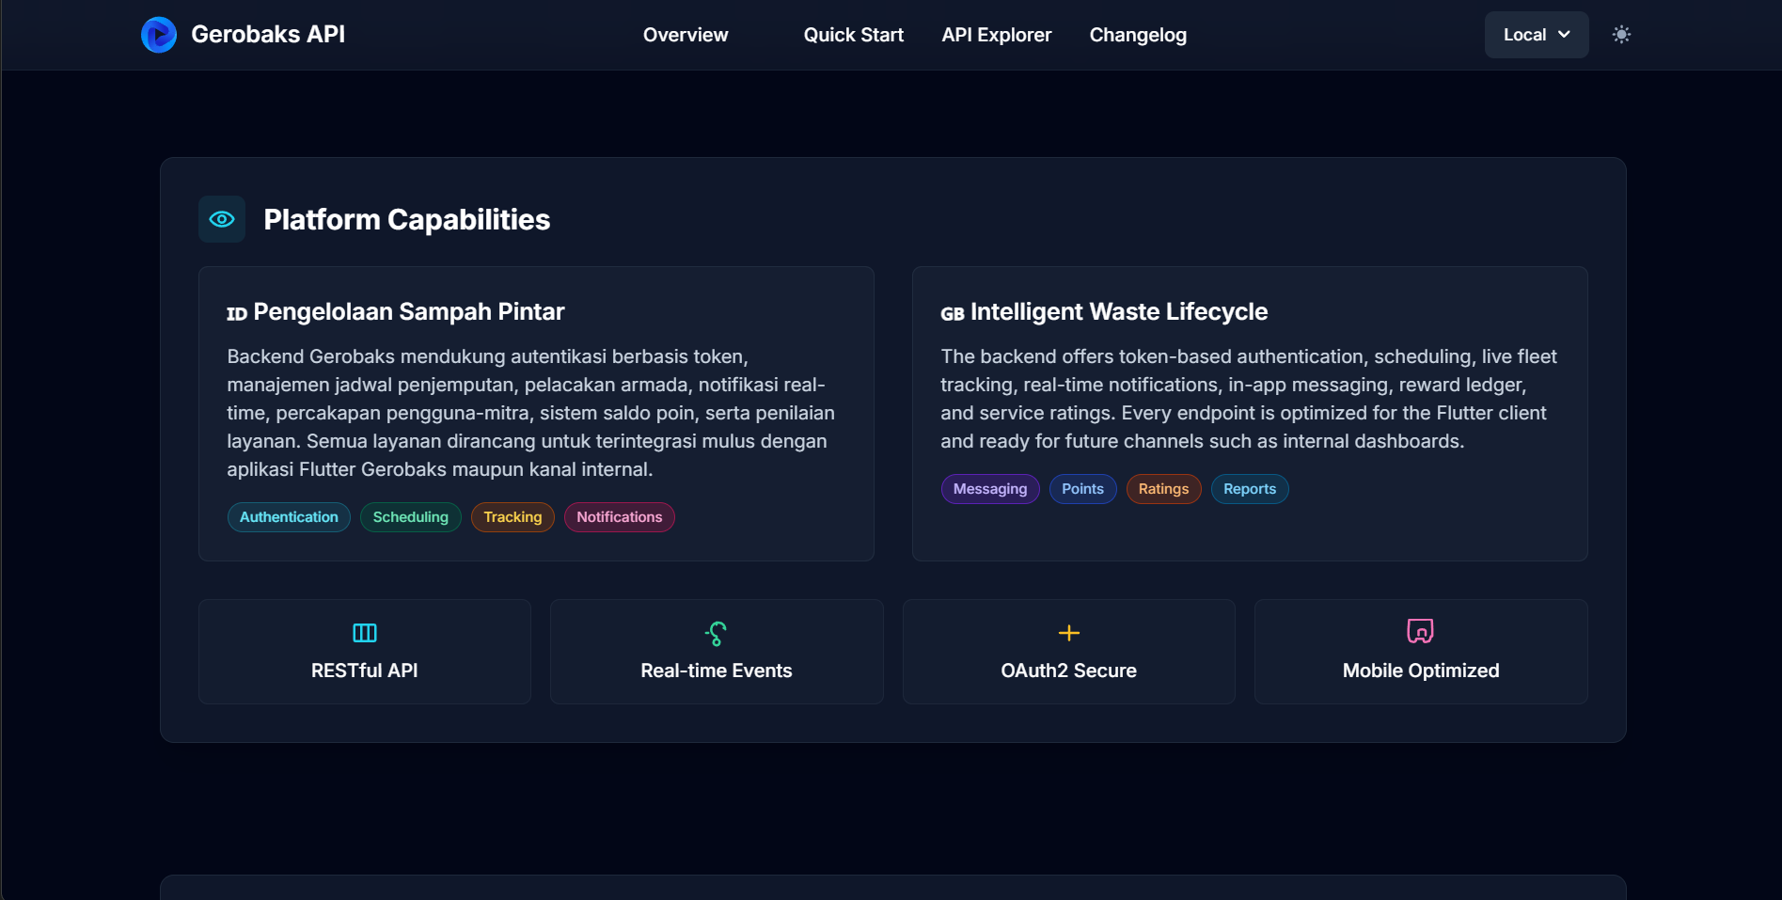1782x900 pixels.
Task: Click the Mobile Optimized phone icon
Action: [1420, 631]
